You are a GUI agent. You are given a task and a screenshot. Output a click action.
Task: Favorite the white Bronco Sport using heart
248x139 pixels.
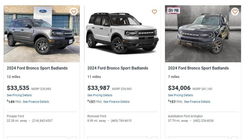[154, 11]
